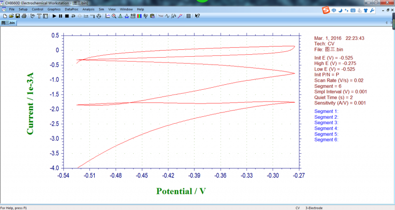Click the Reverse Scan arrow icon

point(73,16)
